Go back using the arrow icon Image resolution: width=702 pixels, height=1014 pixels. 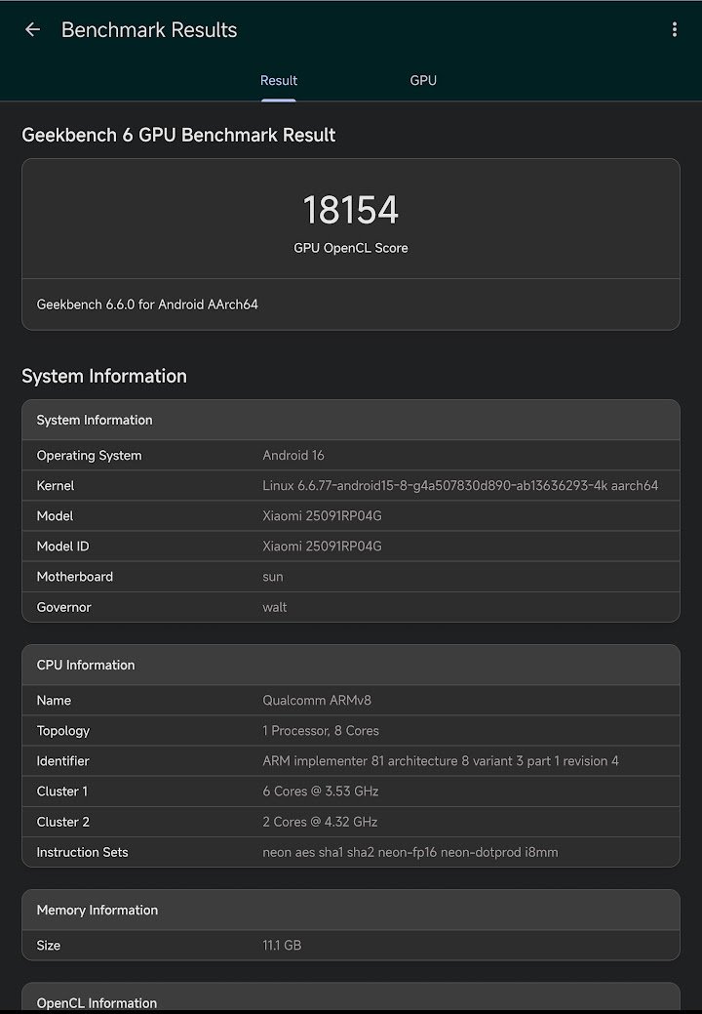point(32,29)
